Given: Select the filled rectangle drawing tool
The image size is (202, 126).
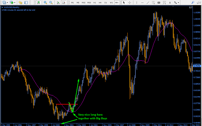Looking at the screenshot, I should click(x=159, y=3).
